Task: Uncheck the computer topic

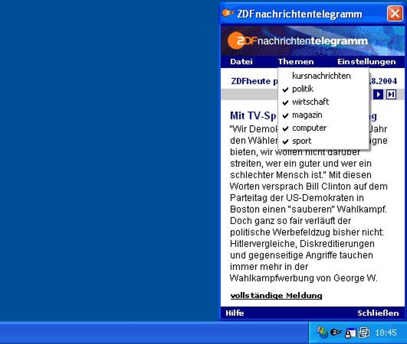Action: [x=323, y=128]
